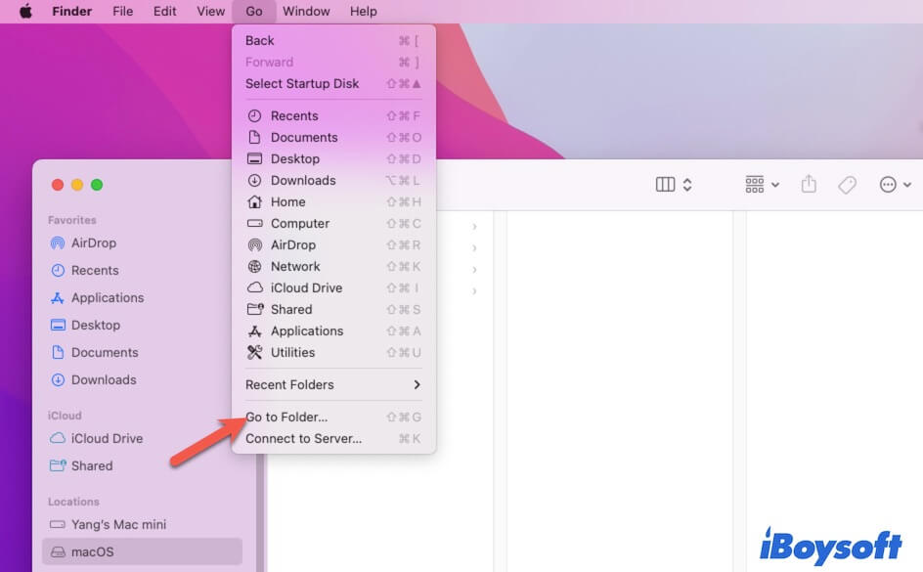This screenshot has width=923, height=572.
Task: Select Downloads icon in Finder sidebar
Action: pos(57,379)
